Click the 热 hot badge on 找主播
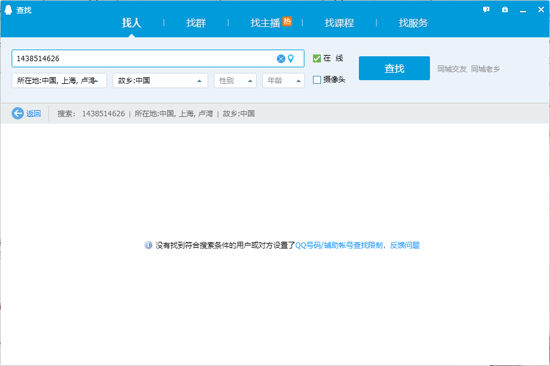Screen dimensions: 550x366 pos(286,23)
